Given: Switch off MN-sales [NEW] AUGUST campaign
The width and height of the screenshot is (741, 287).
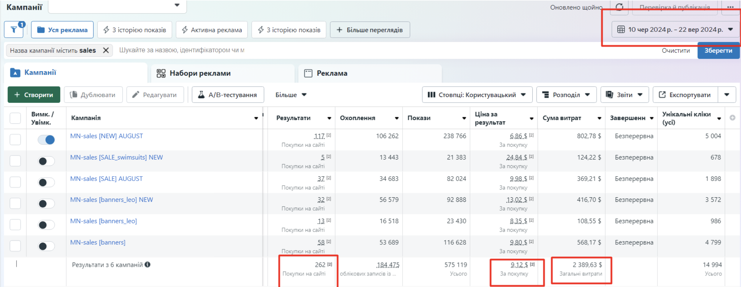Looking at the screenshot, I should pyautogui.click(x=46, y=140).
